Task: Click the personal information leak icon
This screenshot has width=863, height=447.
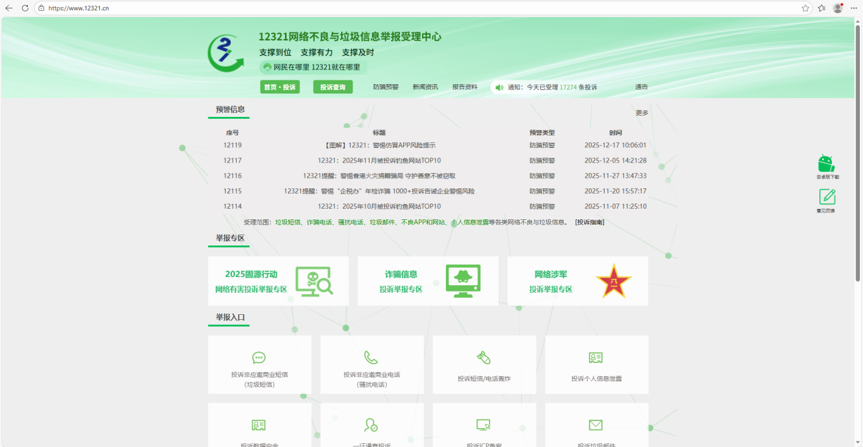Action: (596, 358)
